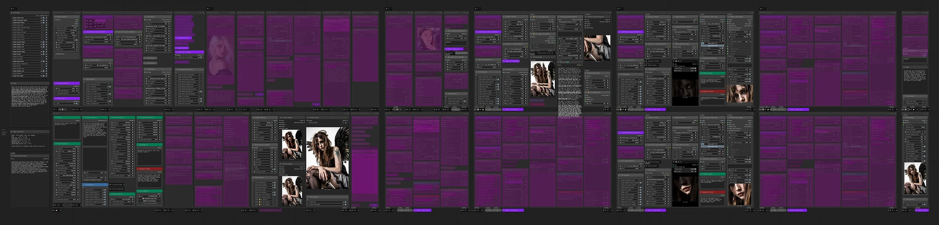The height and width of the screenshot is (225, 939).
Task: Expand the collapsed Sage Attention node
Action: [182, 48]
